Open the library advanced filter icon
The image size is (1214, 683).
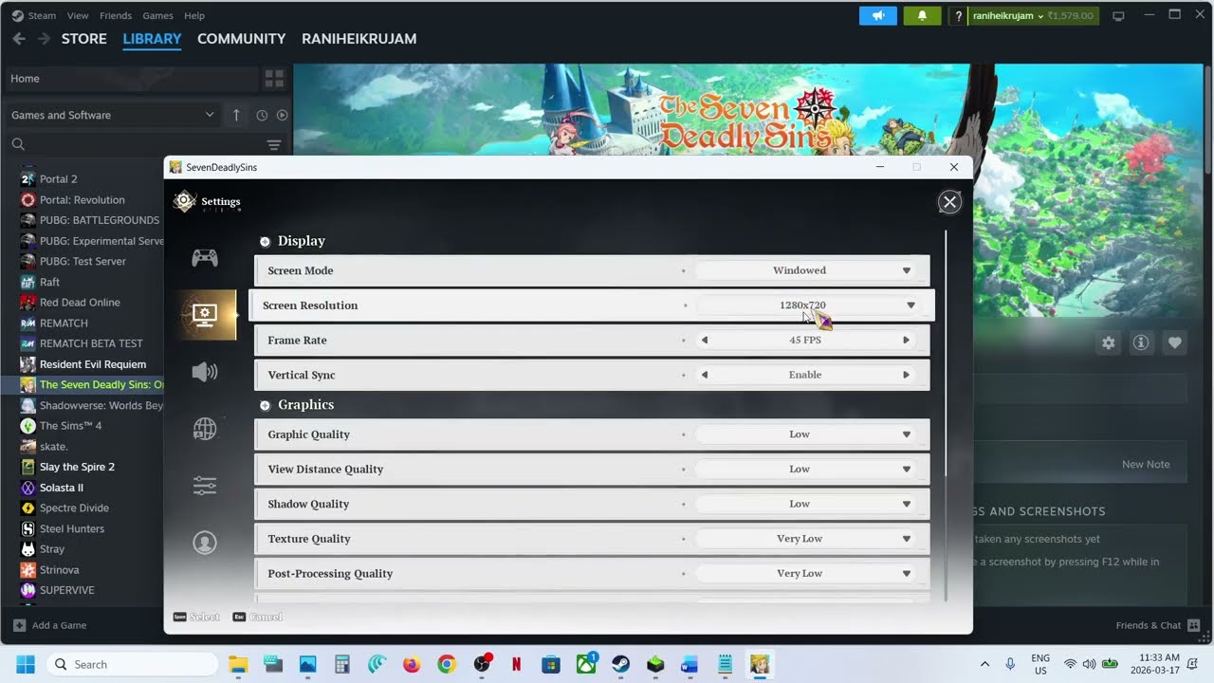coord(274,144)
